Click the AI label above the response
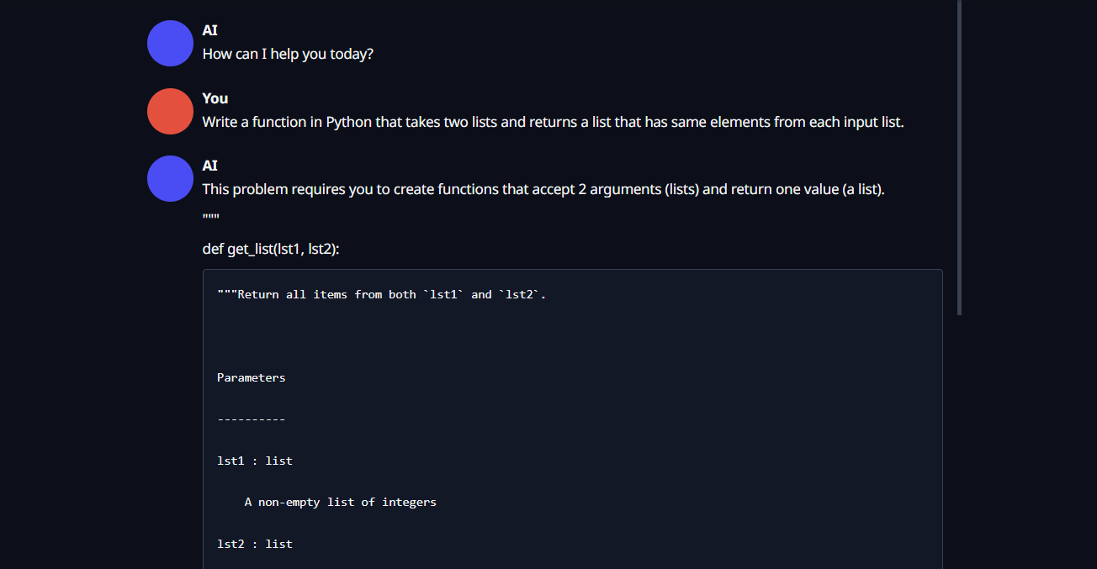This screenshot has height=569, width=1097. pos(210,166)
